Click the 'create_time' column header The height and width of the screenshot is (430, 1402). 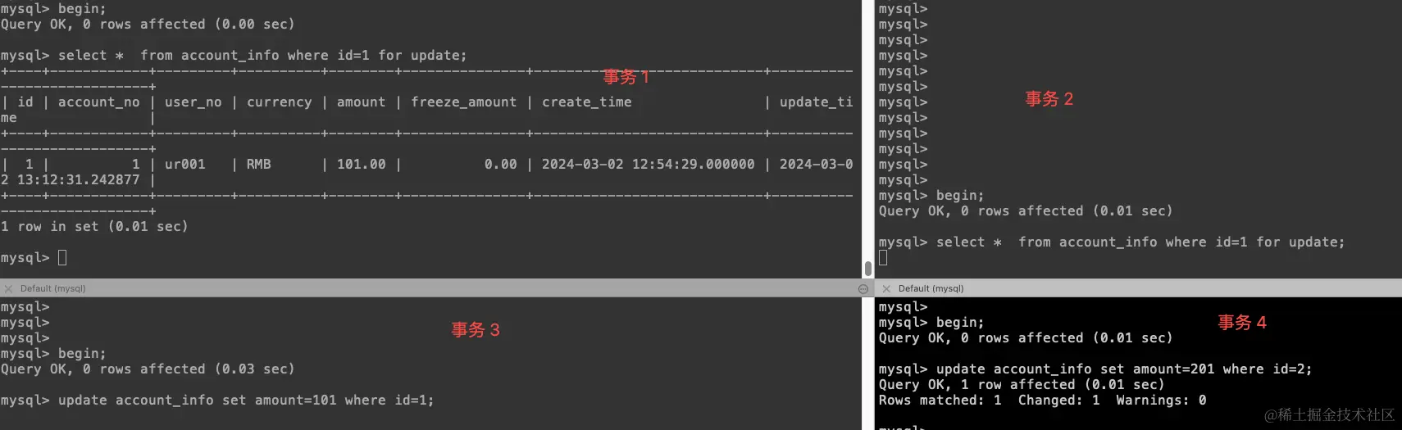click(x=587, y=102)
